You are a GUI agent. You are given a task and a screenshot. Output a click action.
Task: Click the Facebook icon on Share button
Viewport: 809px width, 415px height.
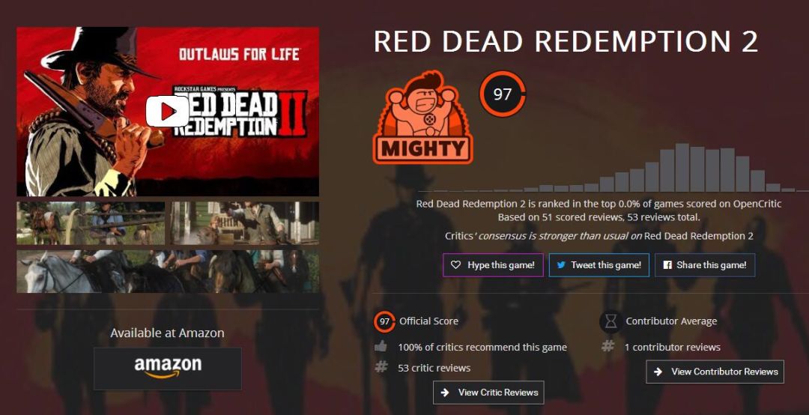click(x=667, y=264)
